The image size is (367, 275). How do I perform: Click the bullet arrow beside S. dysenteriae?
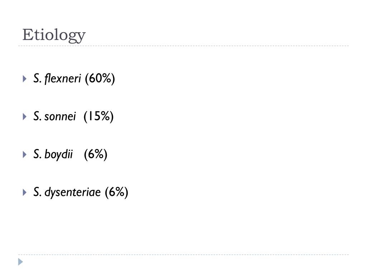25,192
